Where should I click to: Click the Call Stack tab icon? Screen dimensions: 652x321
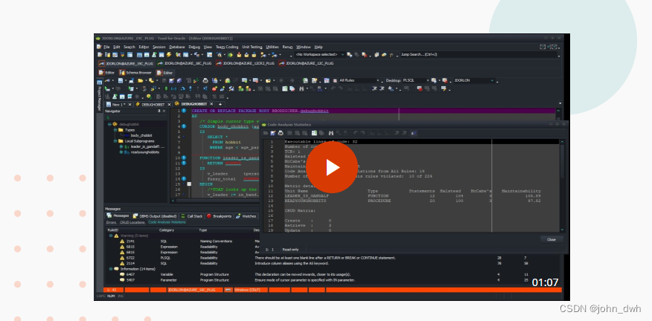pyautogui.click(x=183, y=216)
